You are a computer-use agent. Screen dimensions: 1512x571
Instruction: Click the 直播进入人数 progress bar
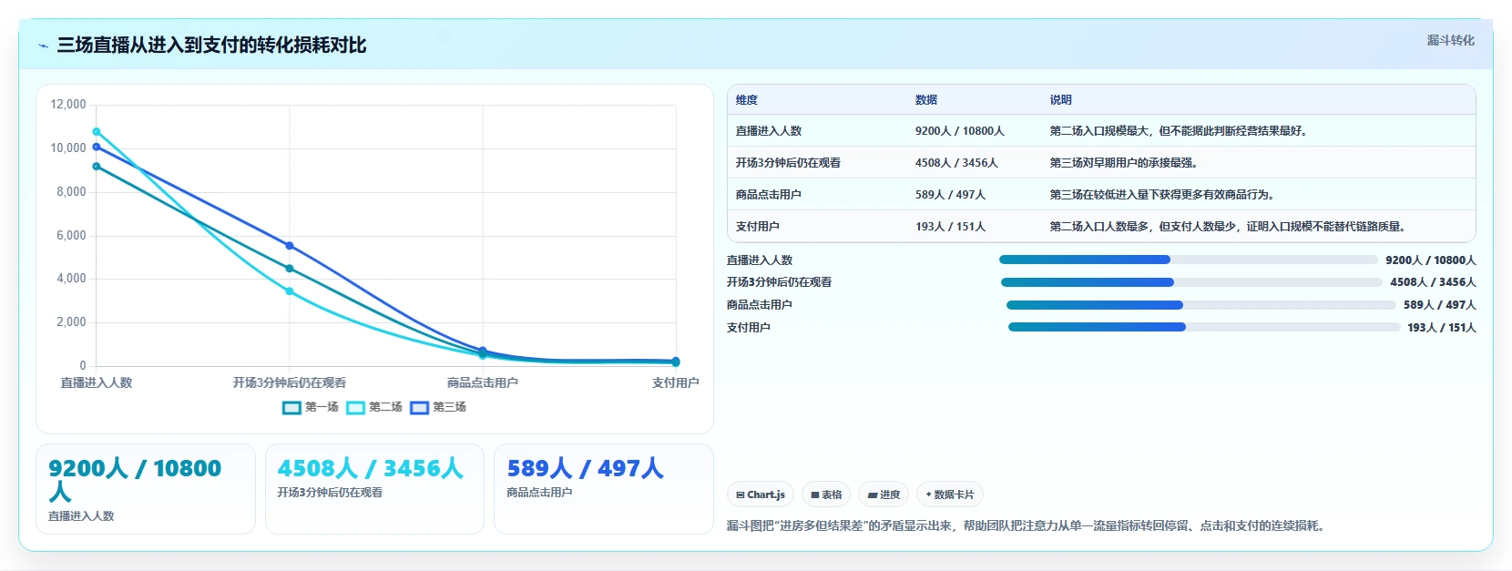tap(1189, 260)
